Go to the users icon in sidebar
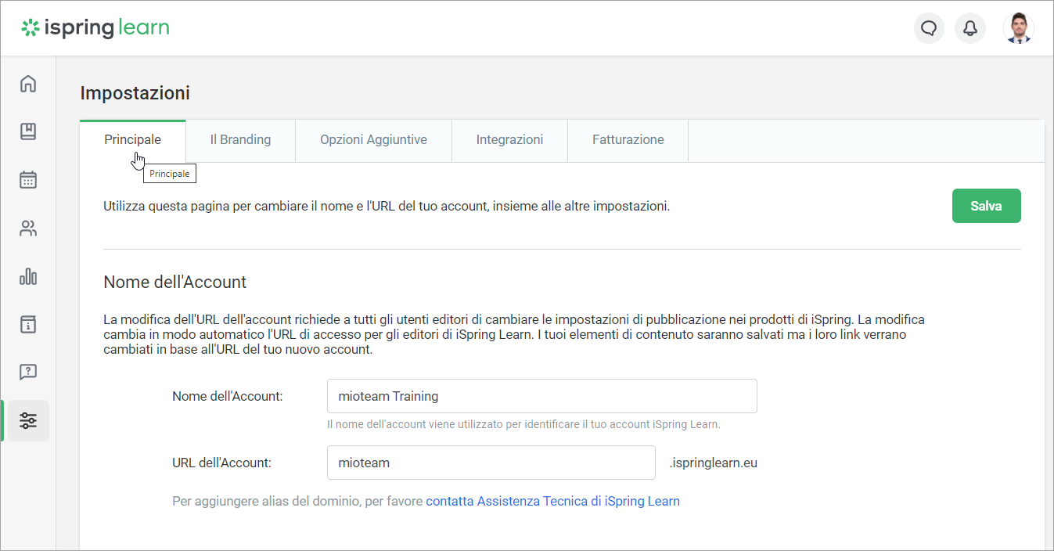Viewport: 1054px width, 551px height. [28, 229]
